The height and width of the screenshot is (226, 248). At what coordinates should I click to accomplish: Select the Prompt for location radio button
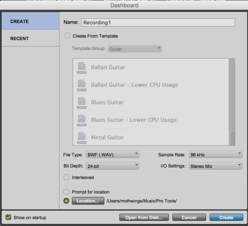pos(66,192)
